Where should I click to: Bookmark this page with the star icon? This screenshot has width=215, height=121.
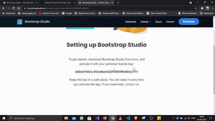196,8
